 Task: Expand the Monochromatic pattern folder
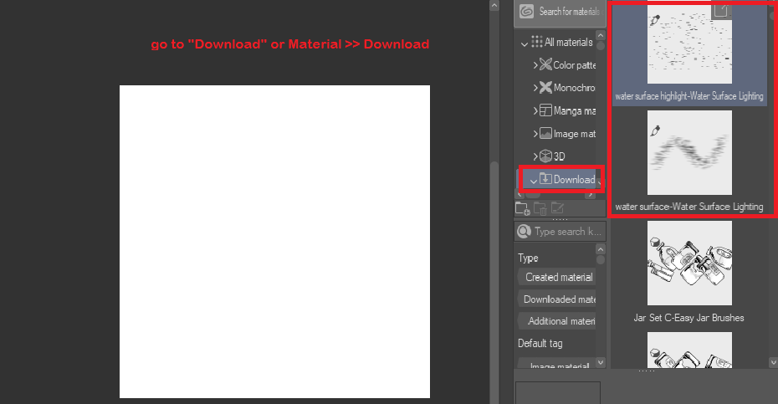point(535,88)
